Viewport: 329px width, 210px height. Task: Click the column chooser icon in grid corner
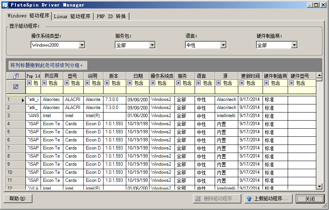coord(16,76)
